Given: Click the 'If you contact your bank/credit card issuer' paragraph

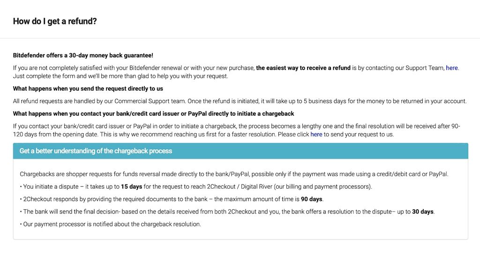Looking at the screenshot, I should (x=141, y=126).
